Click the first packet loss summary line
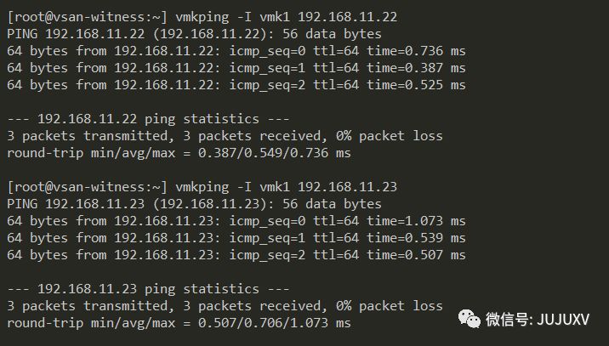The height and width of the screenshot is (346, 609). [x=225, y=136]
